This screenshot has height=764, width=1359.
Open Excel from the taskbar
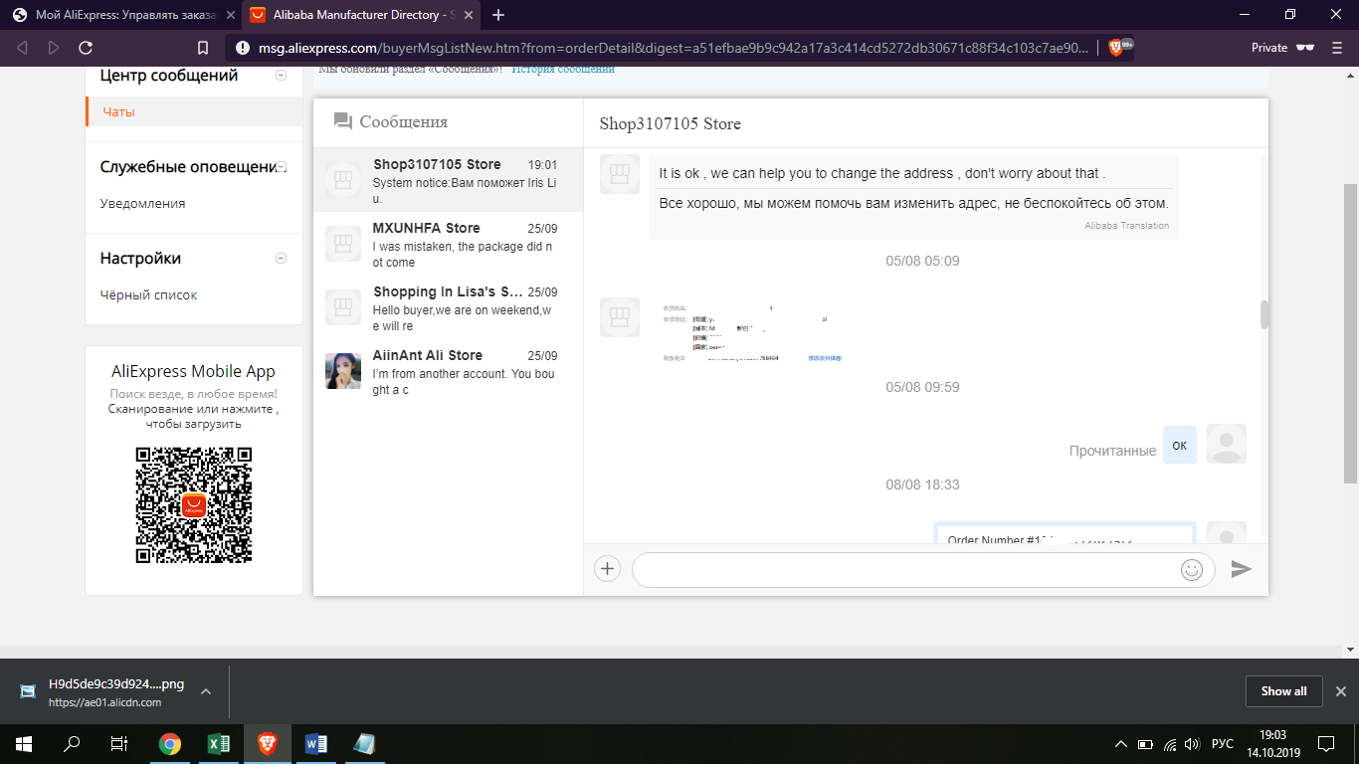pos(219,743)
